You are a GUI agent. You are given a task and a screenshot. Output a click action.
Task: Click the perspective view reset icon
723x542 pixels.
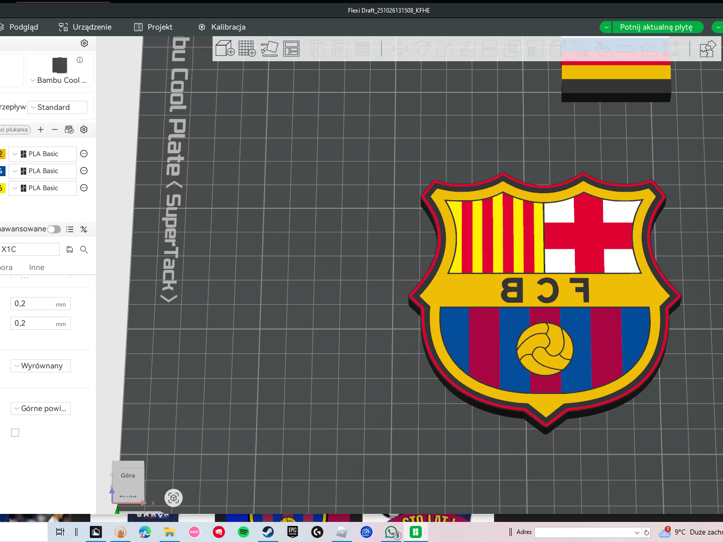174,498
